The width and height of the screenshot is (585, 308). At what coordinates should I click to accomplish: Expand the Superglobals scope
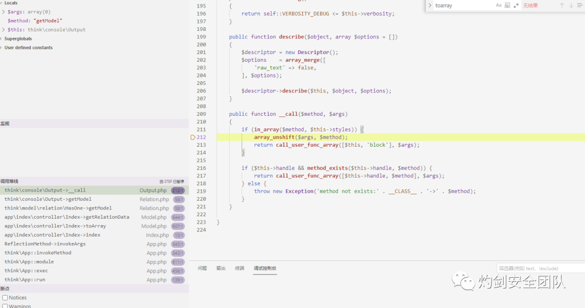pos(2,39)
